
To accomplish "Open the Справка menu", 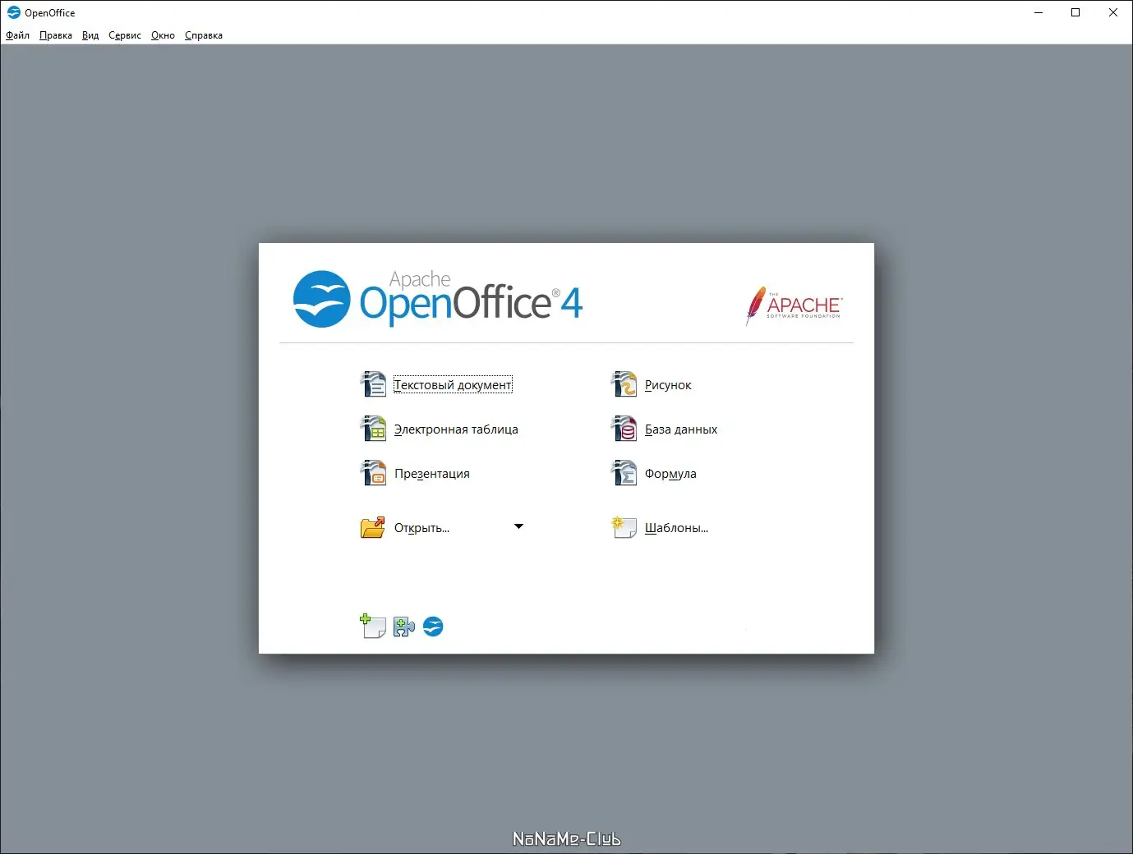I will [204, 35].
